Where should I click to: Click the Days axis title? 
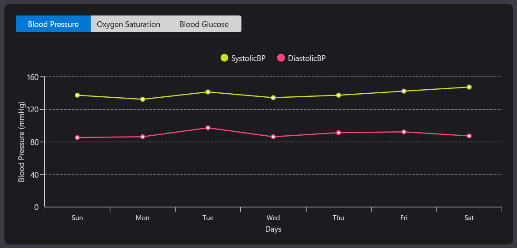[273, 229]
